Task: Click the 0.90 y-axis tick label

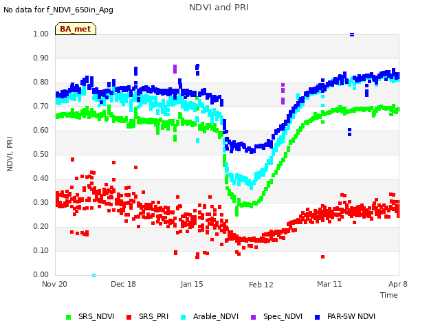Action: pyautogui.click(x=41, y=58)
